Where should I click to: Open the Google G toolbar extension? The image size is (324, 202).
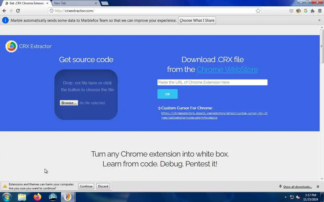click(x=306, y=11)
